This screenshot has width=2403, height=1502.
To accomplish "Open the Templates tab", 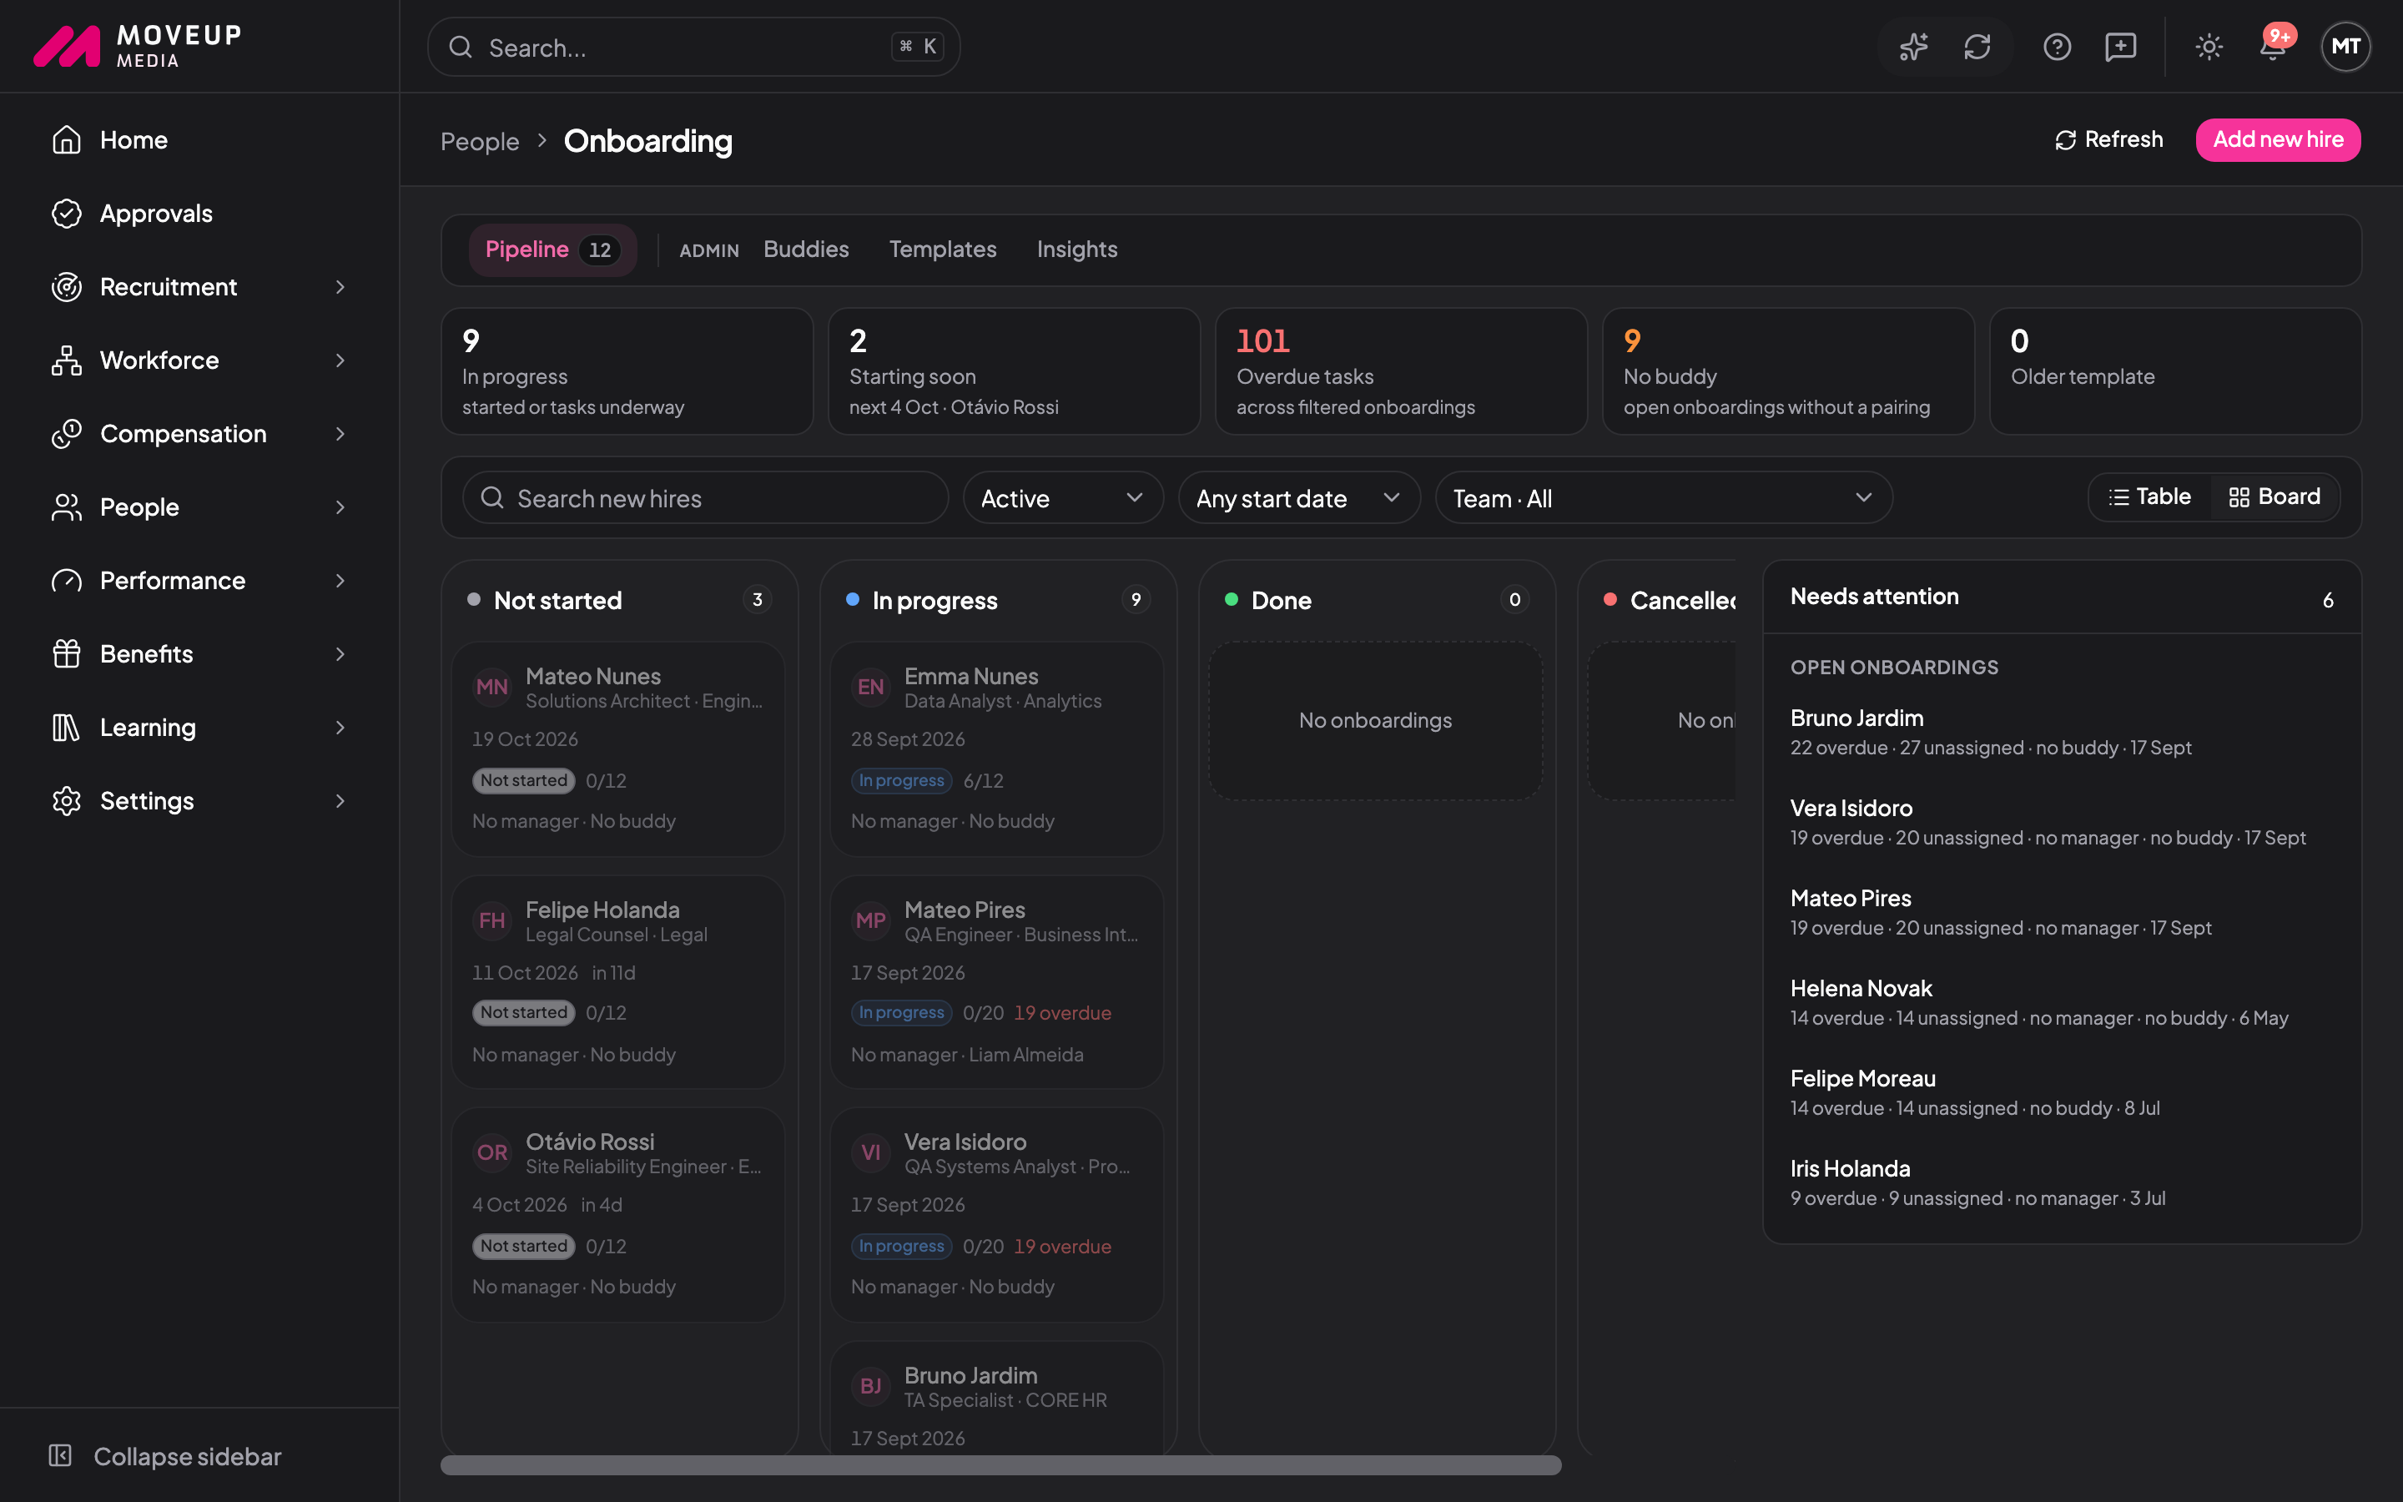I will [x=942, y=249].
